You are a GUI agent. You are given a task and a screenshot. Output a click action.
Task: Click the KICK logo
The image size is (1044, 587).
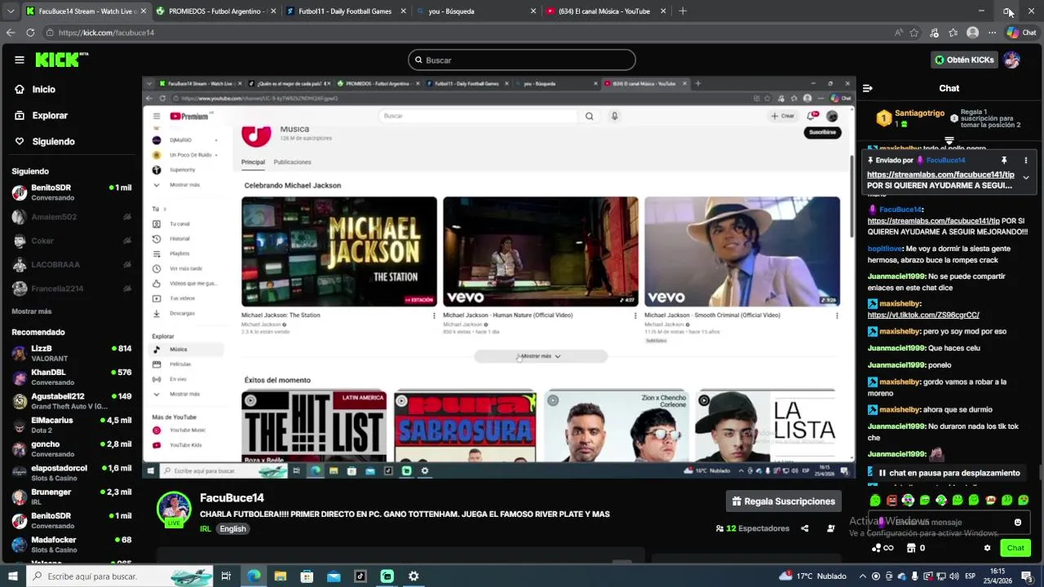pos(61,60)
